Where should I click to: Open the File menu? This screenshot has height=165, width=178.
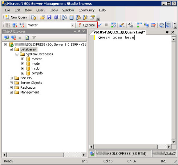(x=7, y=10)
